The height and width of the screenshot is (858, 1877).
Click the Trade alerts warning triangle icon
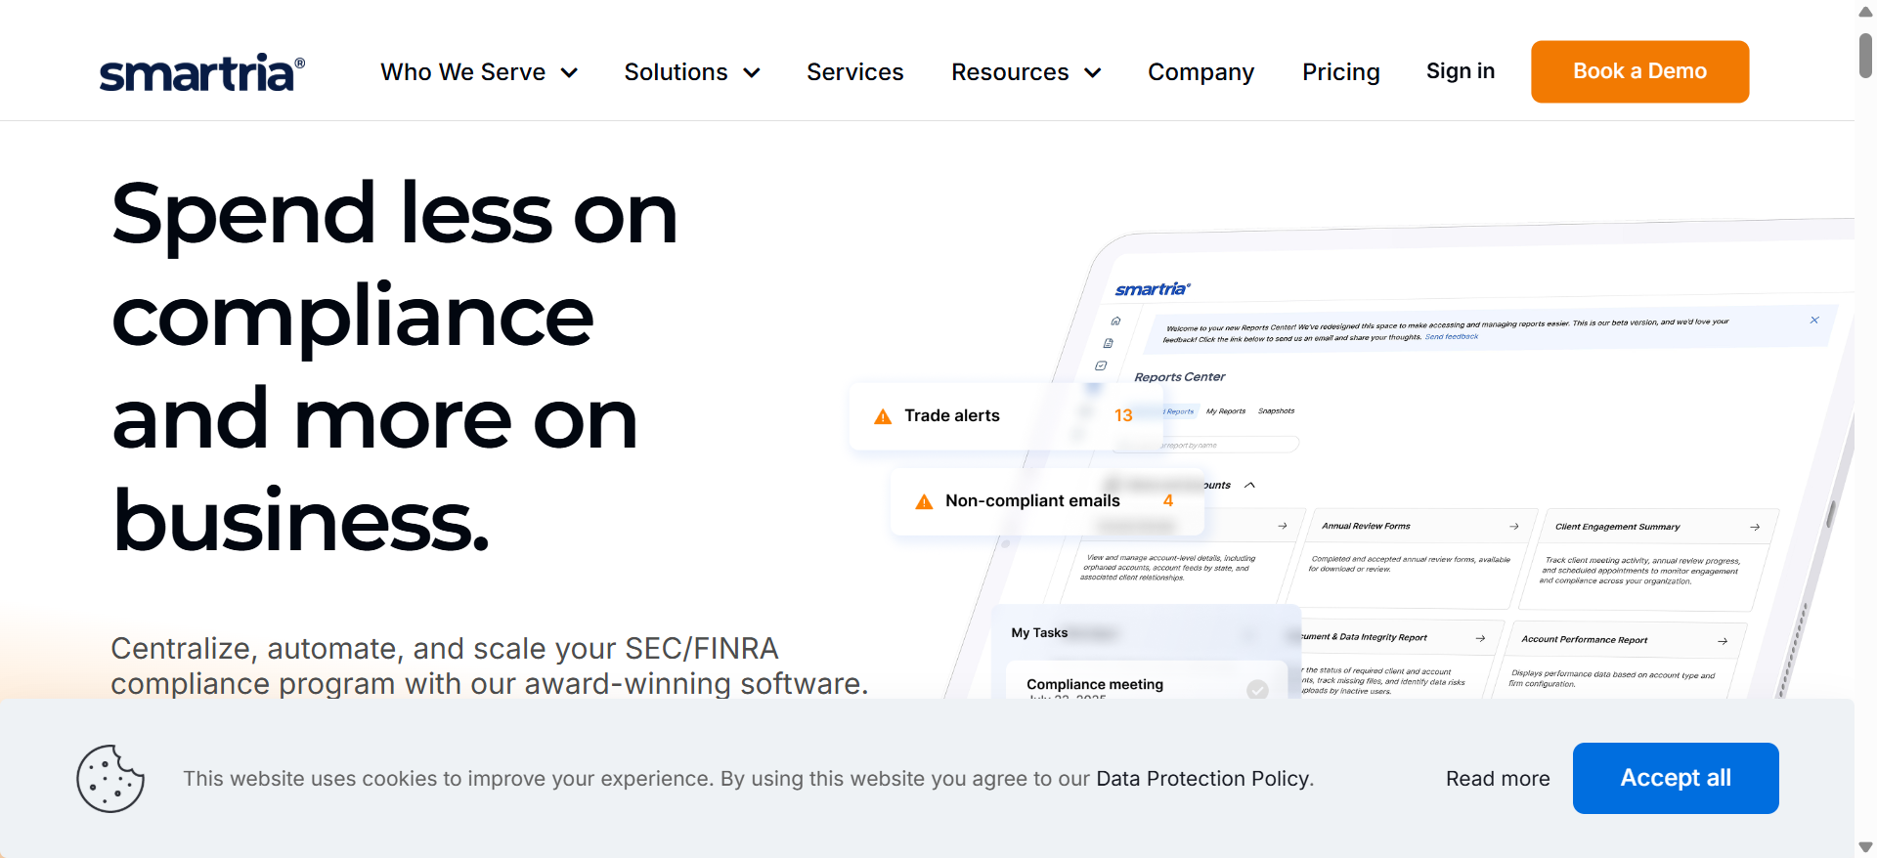[883, 416]
